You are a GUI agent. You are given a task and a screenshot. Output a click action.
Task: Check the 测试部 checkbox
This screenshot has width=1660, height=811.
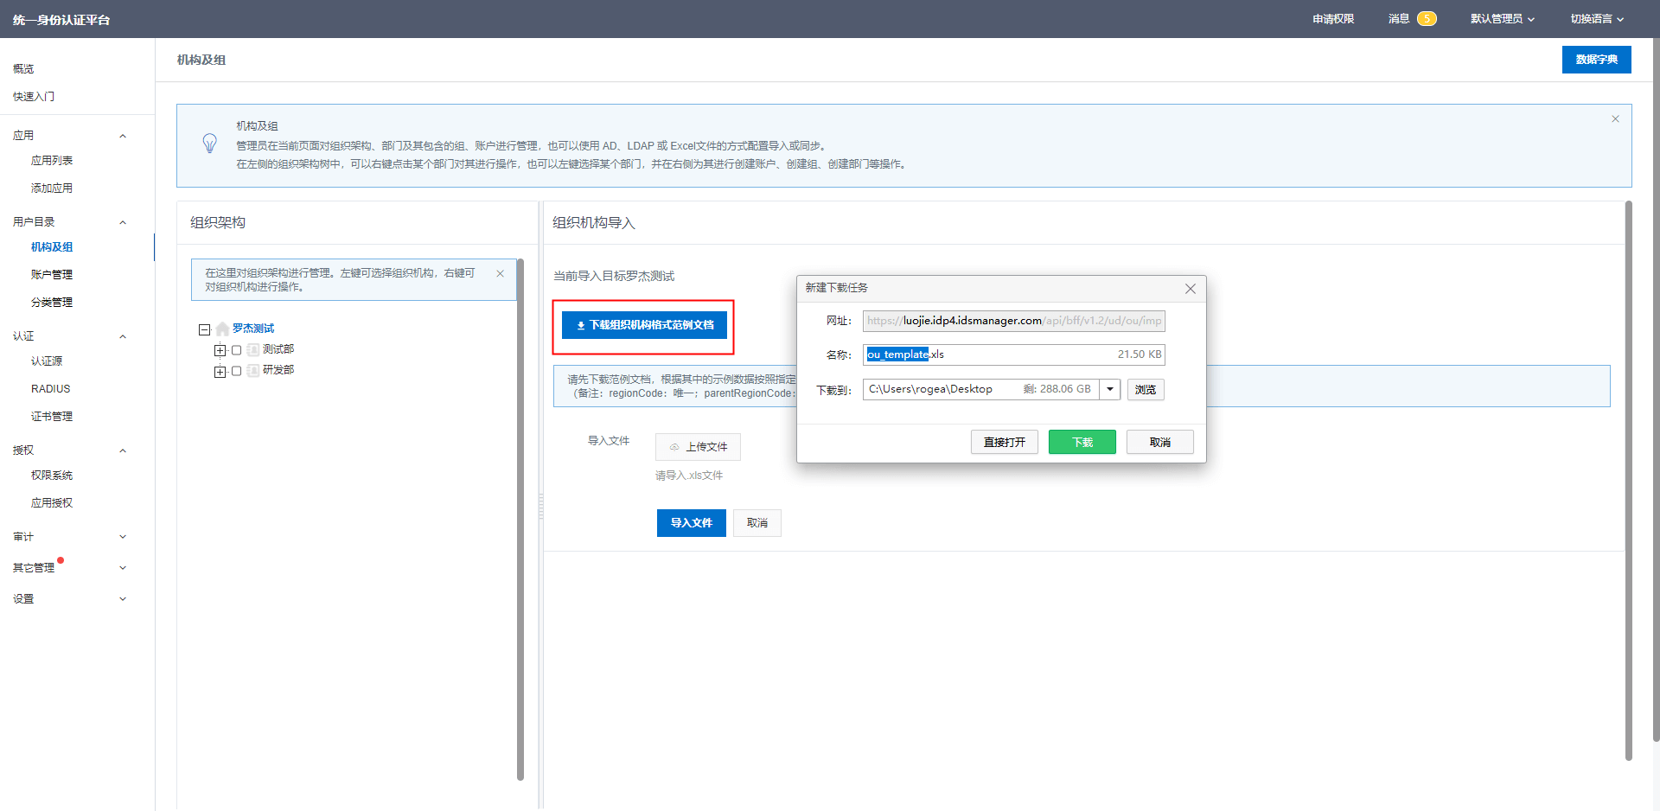237,350
